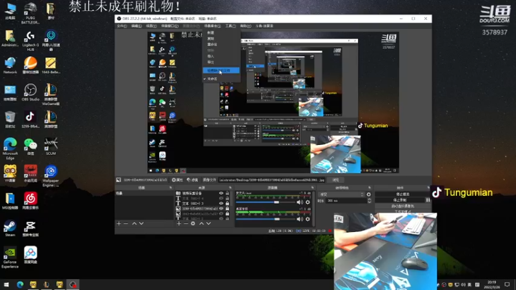Viewport: 516px width, 290px height.
Task: Open the WeChat (微信) desktop icon
Action: click(x=30, y=147)
